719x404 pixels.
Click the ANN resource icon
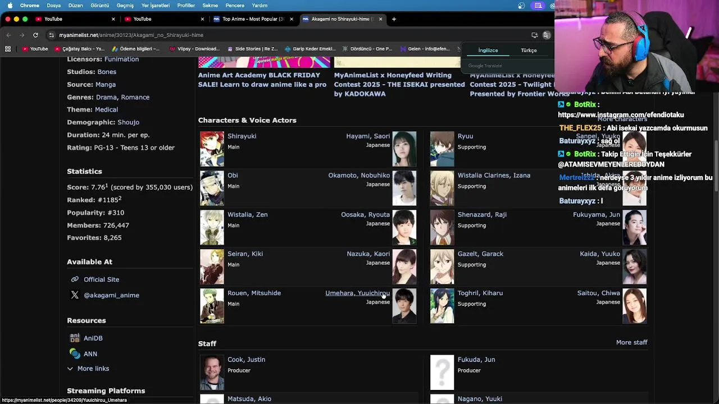75,354
